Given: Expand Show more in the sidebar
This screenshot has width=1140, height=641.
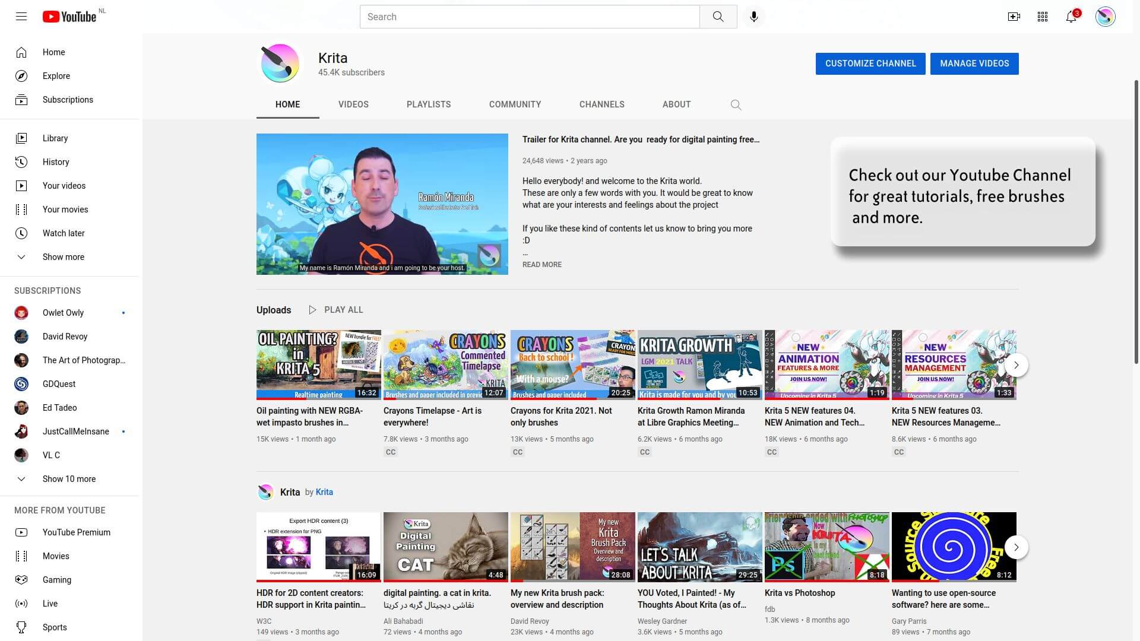Looking at the screenshot, I should 64,257.
